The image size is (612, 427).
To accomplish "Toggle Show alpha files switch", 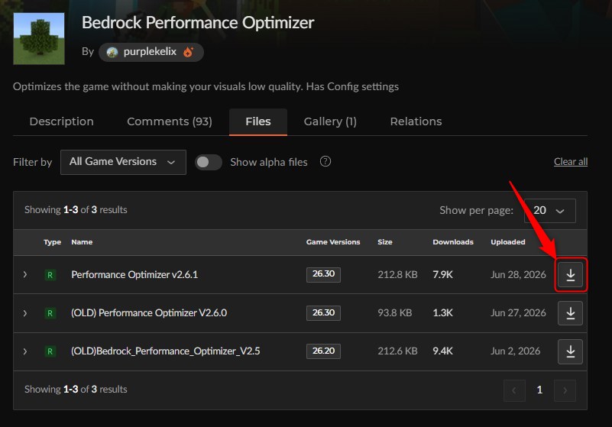I will click(x=209, y=162).
